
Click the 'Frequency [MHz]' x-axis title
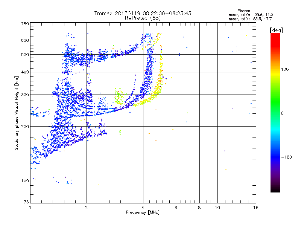coord(143,212)
